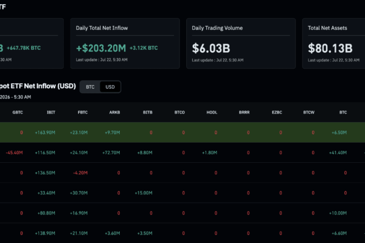
Task: Sort by the FBTC column header
Action: coord(83,112)
